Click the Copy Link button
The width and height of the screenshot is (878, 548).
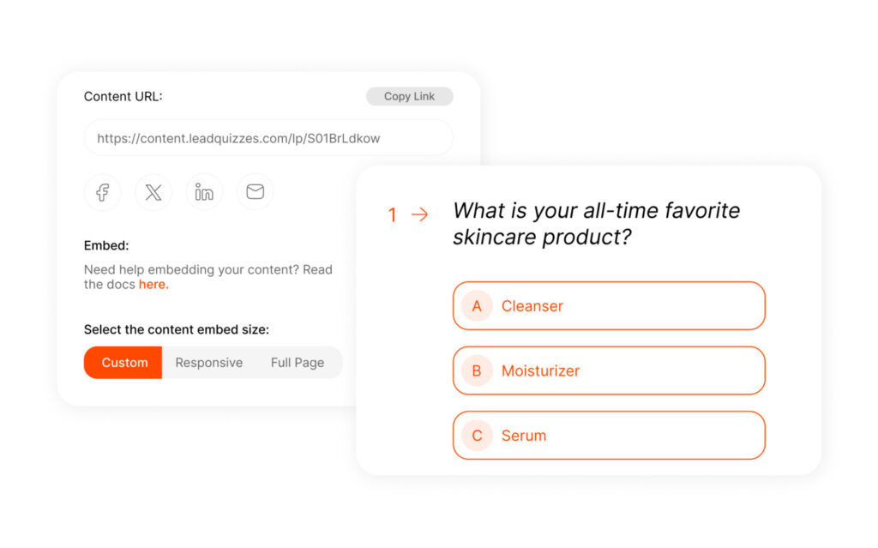pyautogui.click(x=409, y=96)
